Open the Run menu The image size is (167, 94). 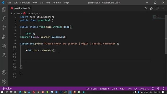pyautogui.click(x=48, y=3)
